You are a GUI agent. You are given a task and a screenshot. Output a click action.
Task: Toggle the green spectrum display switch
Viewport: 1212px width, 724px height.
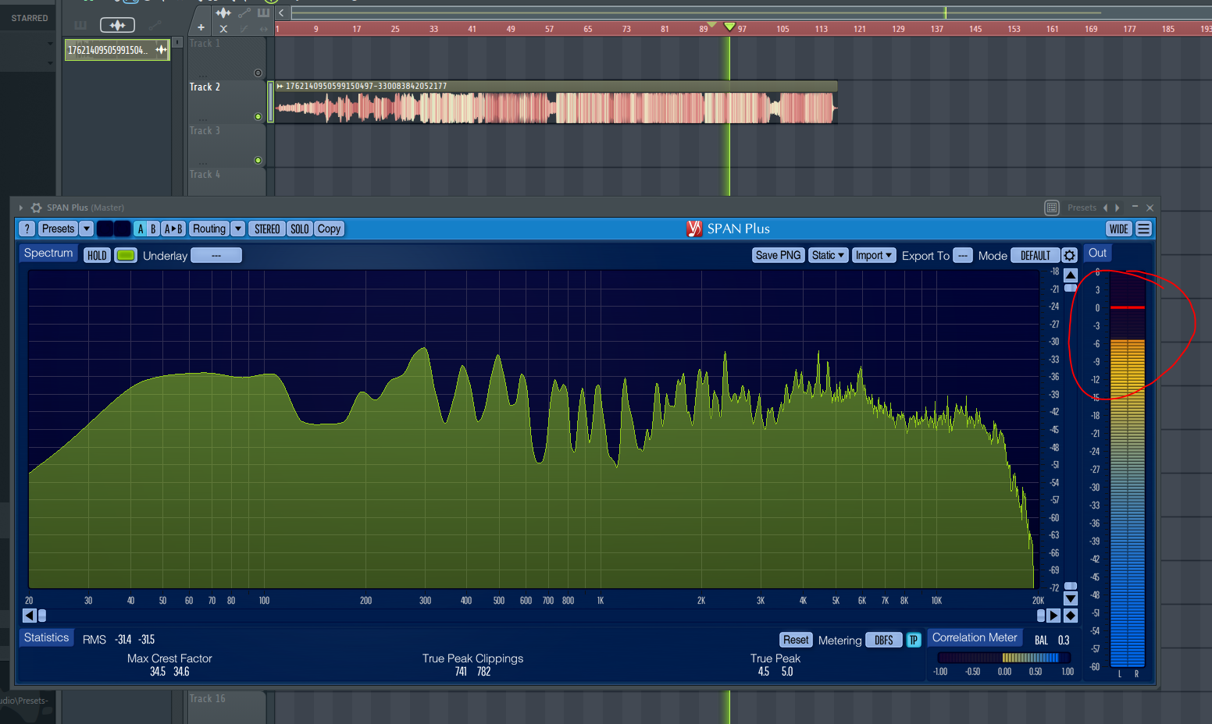coord(126,255)
